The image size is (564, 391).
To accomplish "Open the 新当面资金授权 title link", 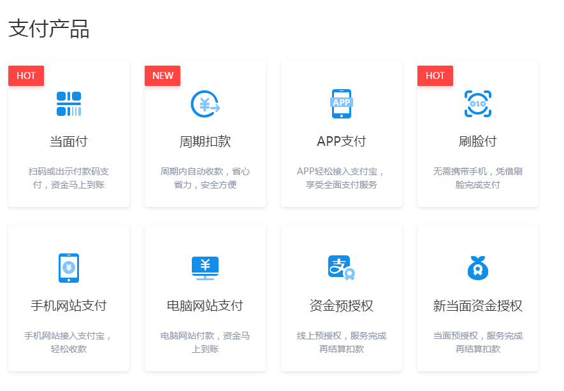I will tap(478, 306).
